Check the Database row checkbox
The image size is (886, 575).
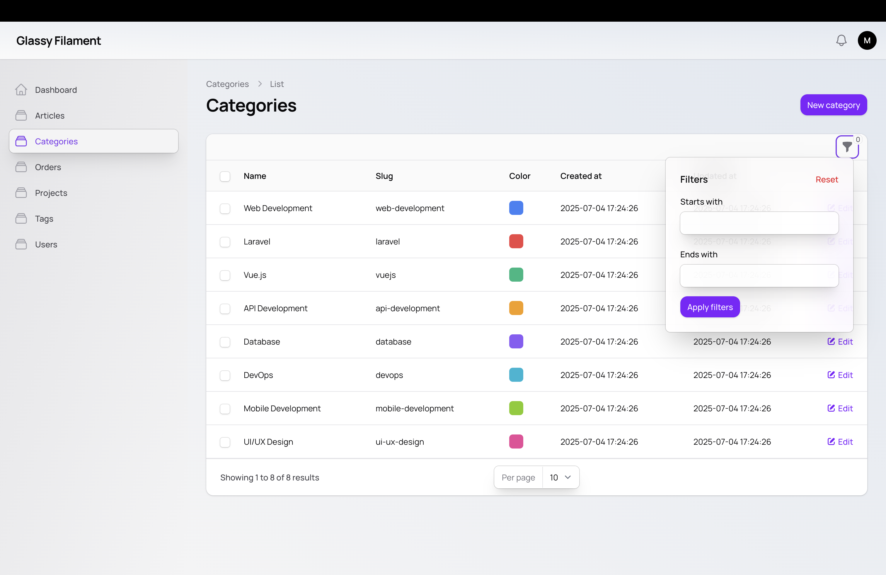225,342
